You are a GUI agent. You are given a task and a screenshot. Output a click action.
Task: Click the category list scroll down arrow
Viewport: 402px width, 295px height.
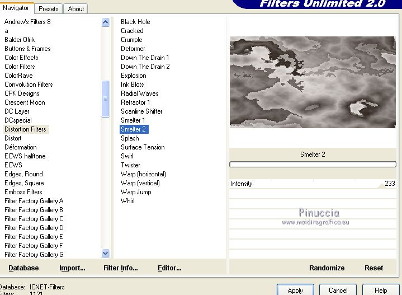105,254
